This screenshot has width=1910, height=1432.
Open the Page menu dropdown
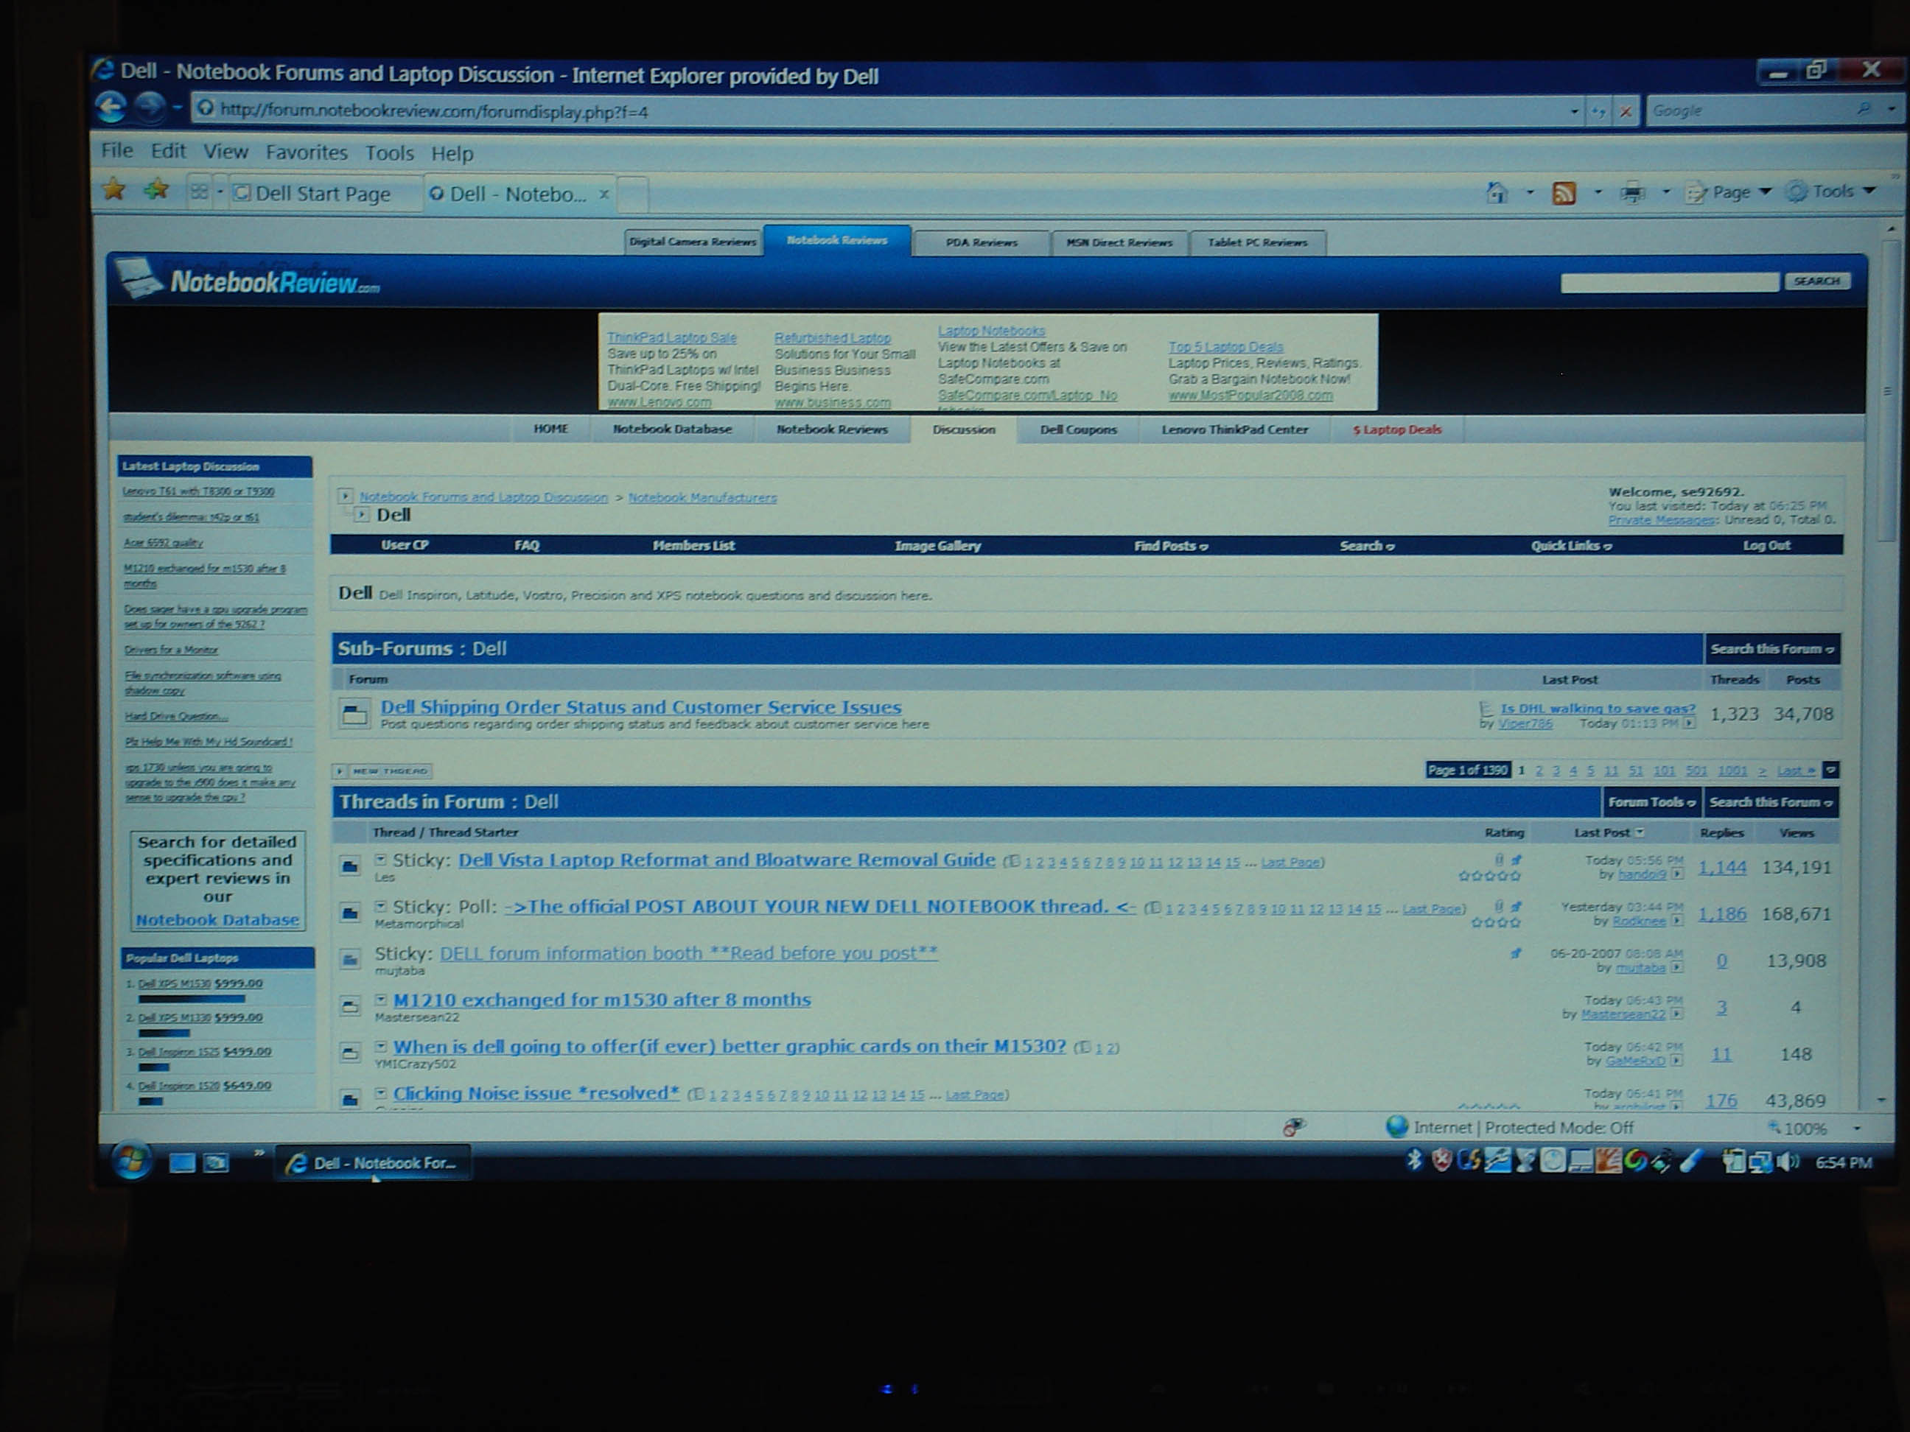coord(1730,192)
